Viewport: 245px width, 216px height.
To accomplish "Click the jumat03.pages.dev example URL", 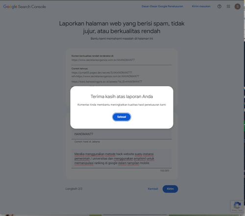I will coord(105,74).
